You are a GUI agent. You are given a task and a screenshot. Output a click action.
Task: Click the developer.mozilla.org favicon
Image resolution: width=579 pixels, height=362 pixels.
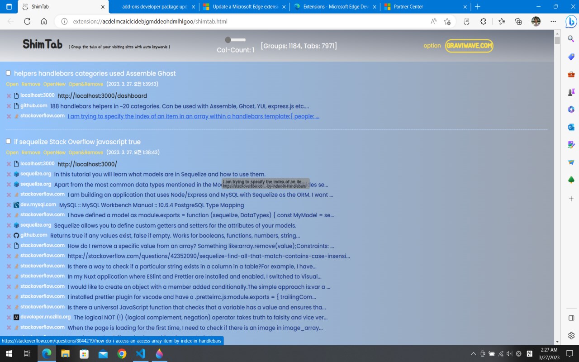(16, 318)
